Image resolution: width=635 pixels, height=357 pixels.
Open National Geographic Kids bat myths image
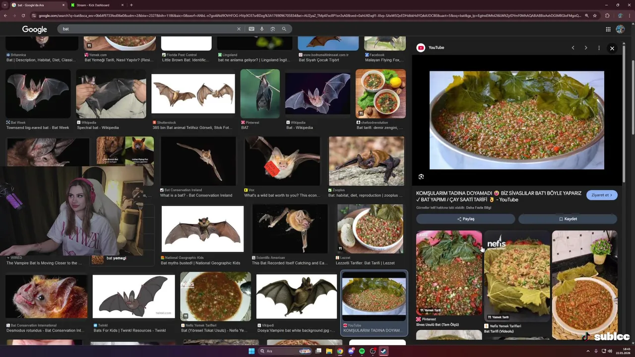[x=202, y=229]
